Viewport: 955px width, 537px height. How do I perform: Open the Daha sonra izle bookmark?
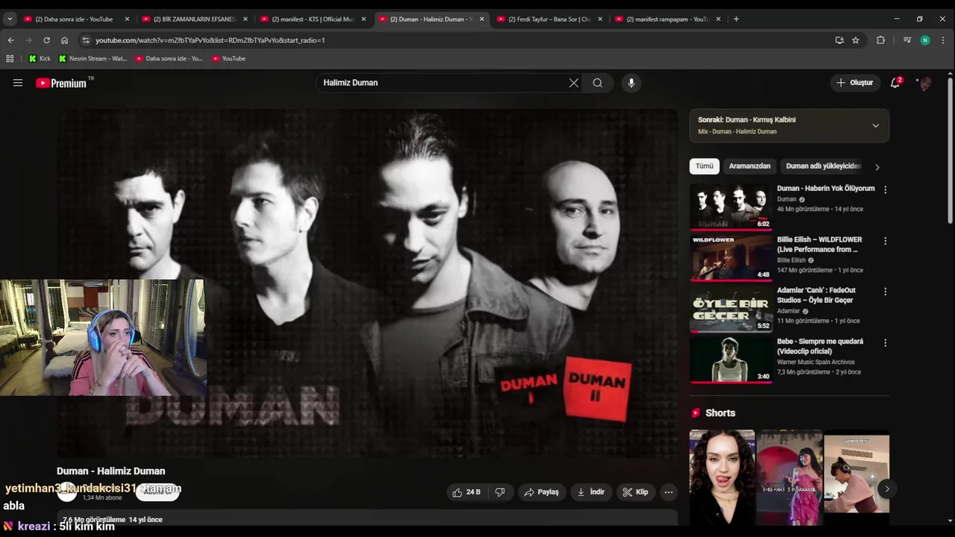click(169, 58)
